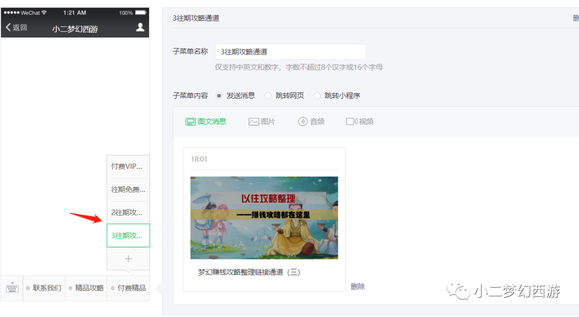579x317 pixels.
Task: Switch to the 图片 tab
Action: [x=262, y=122]
